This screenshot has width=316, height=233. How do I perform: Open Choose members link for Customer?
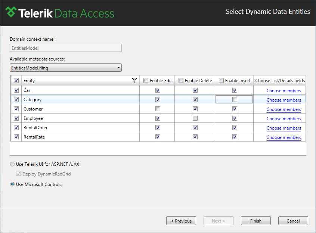[284, 109]
